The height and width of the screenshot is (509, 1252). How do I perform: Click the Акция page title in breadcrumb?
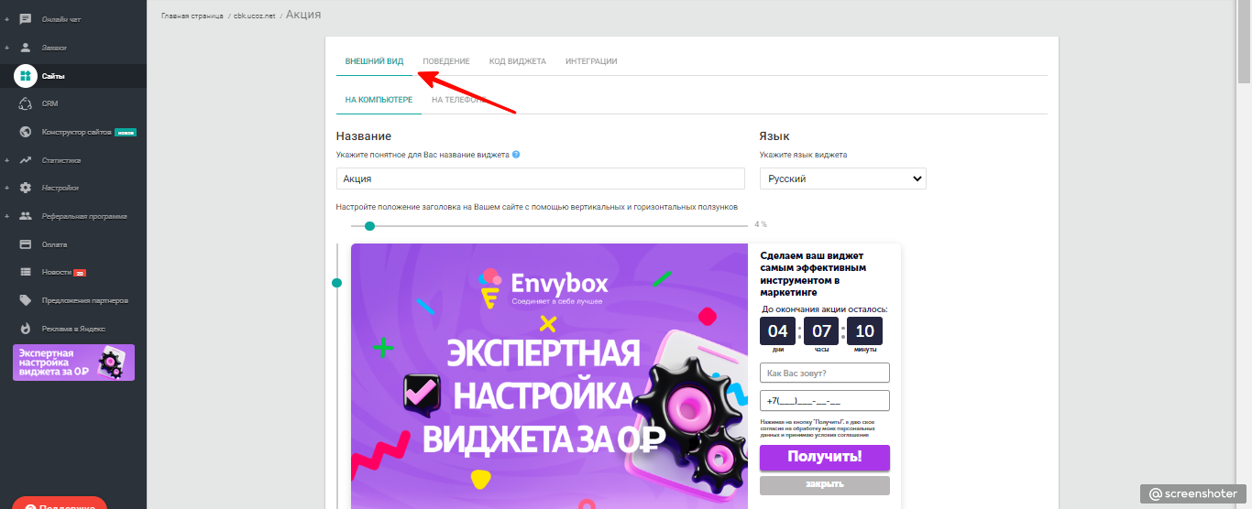click(x=303, y=14)
